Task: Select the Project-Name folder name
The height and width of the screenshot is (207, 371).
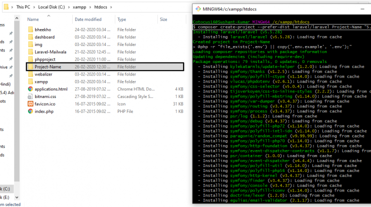Action: (x=48, y=67)
